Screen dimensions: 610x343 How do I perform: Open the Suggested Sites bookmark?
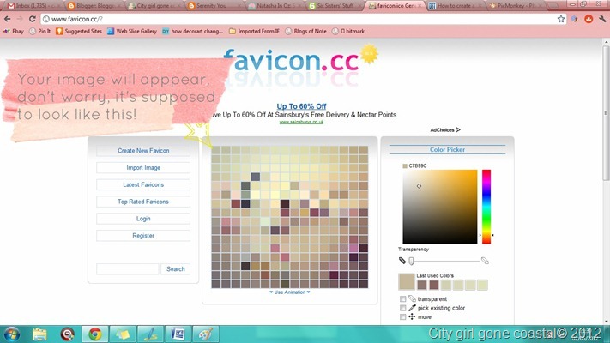tap(79, 31)
